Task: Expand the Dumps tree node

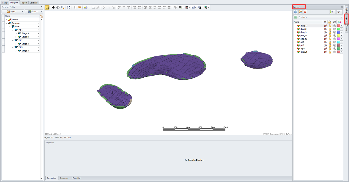Action: [6, 19]
